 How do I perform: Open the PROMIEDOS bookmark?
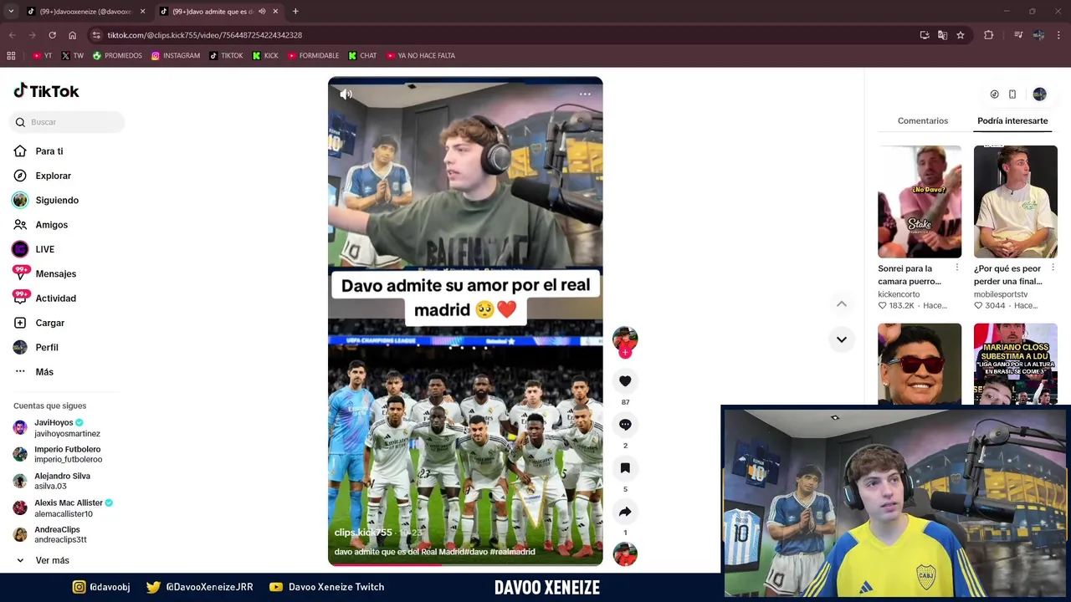tap(118, 56)
